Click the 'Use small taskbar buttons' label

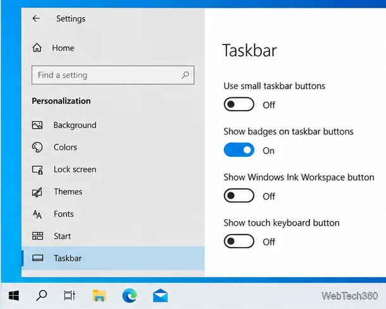[x=274, y=86]
